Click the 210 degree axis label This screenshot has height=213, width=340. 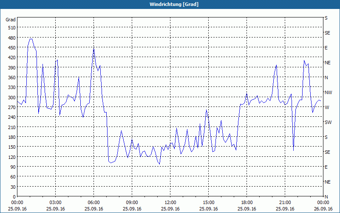click(12, 127)
